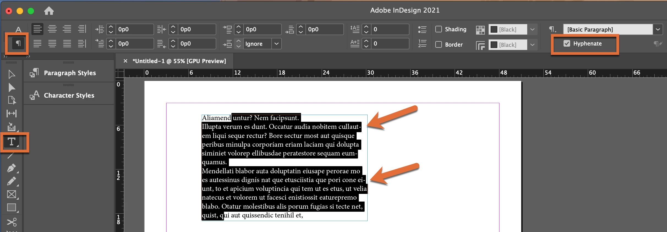Open the Border [Black] color dropdown arrow
Screen dimensions: 667x232
point(532,45)
